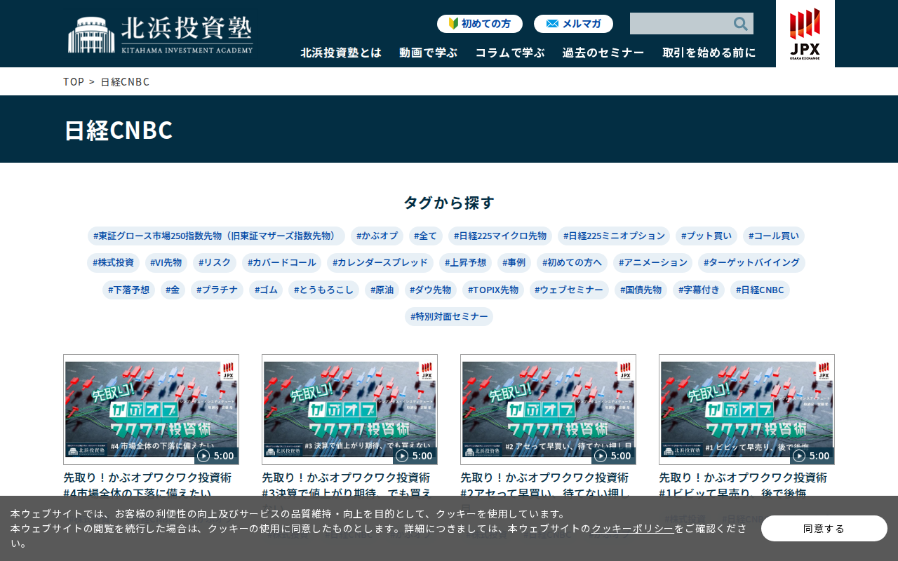Image resolution: width=898 pixels, height=561 pixels.
Task: Select the #リスク tag
Action: (x=215, y=263)
